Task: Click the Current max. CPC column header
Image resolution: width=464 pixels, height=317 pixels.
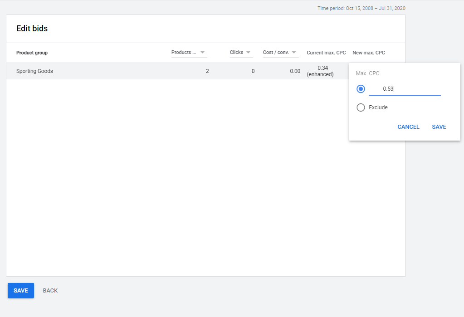Action: [x=326, y=53]
